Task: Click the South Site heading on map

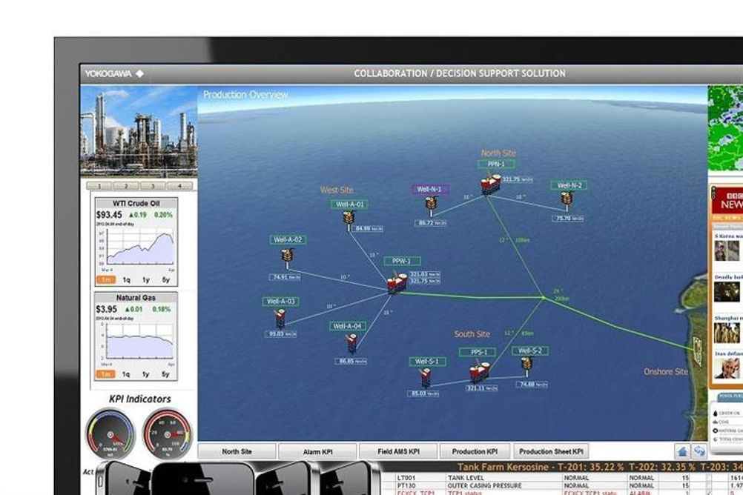Action: (472, 334)
